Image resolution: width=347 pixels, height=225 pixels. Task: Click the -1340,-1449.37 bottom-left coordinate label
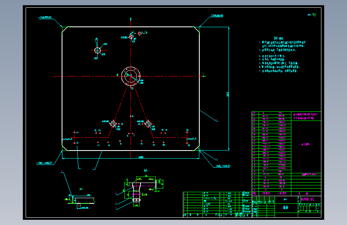point(44,163)
